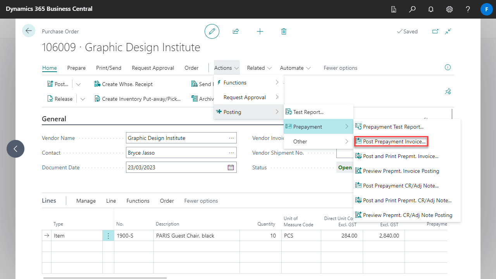Click the document icon in top bar

pyautogui.click(x=394, y=9)
